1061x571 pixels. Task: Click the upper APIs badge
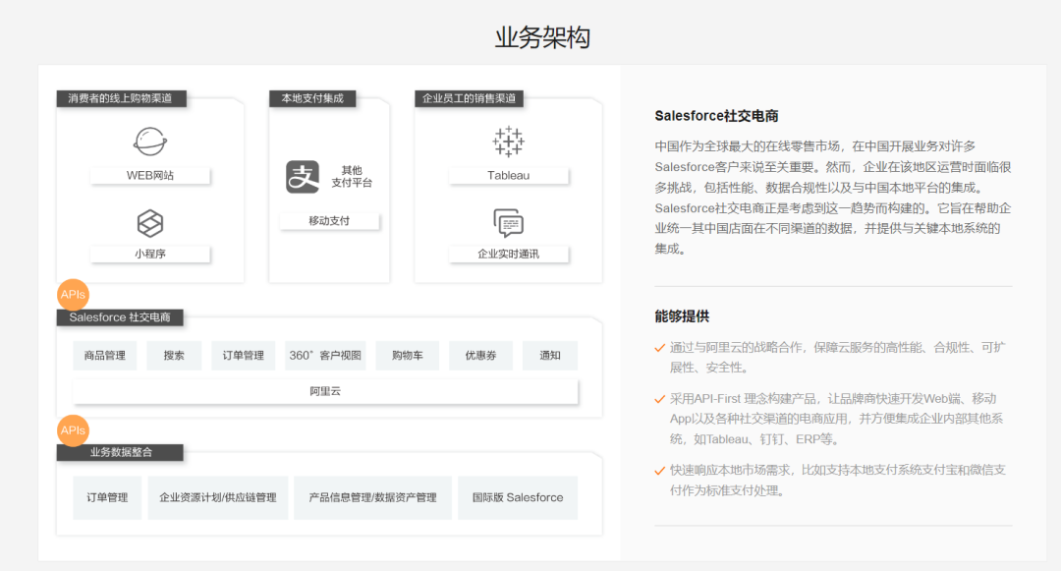[x=73, y=294]
